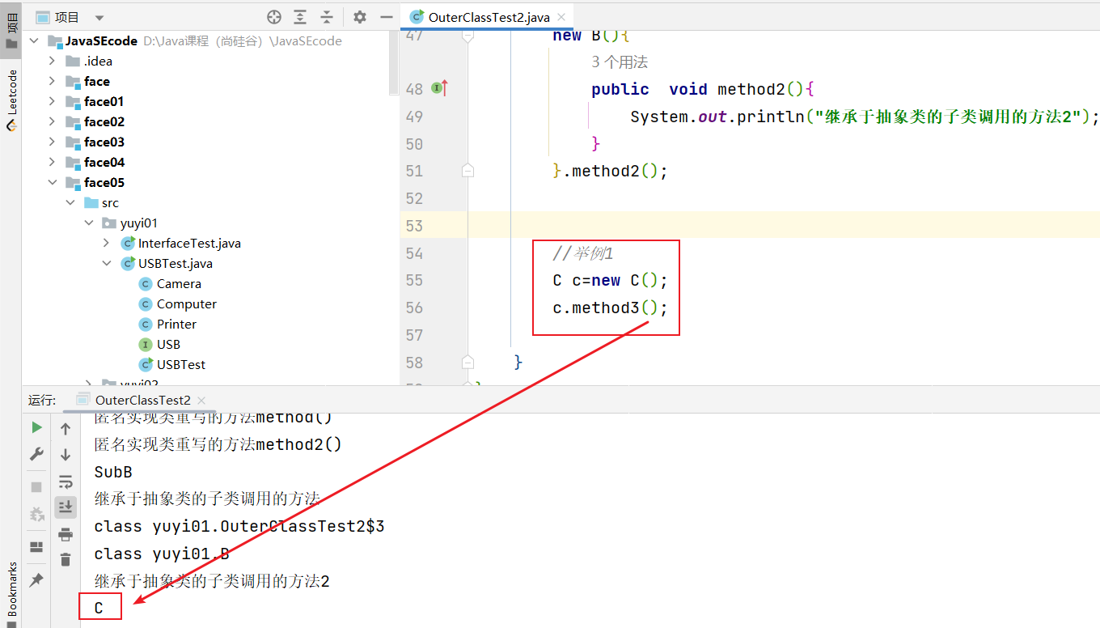The width and height of the screenshot is (1100, 628).
Task: Click line number 53 in gutter
Action: click(x=414, y=226)
